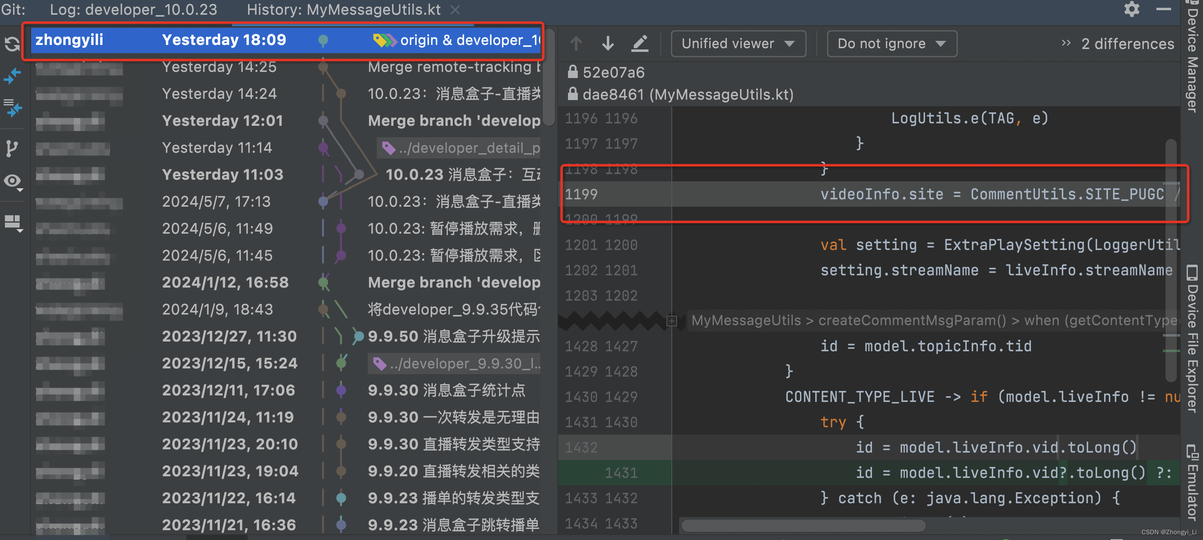This screenshot has height=540, width=1203.
Task: Expand the collapsed code fold plus icon
Action: click(x=671, y=321)
